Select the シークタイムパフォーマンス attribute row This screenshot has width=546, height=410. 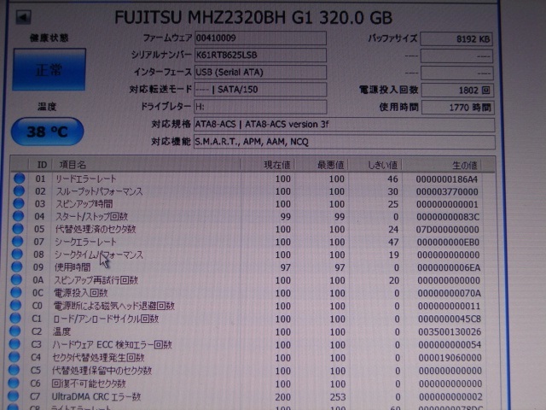[253, 255]
